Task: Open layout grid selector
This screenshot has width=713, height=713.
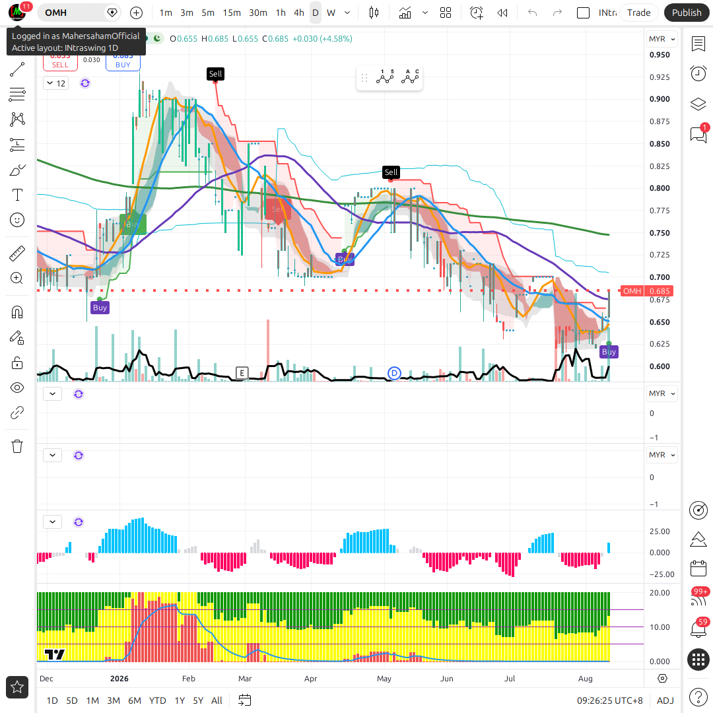Action: tap(446, 13)
